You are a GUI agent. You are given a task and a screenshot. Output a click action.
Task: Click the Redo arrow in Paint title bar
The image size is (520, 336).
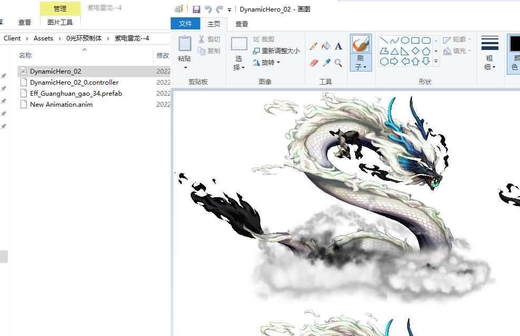(219, 9)
